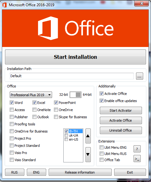151x182 pixels.
Task: Uncheck the th-TH language entry
Action: point(66,131)
